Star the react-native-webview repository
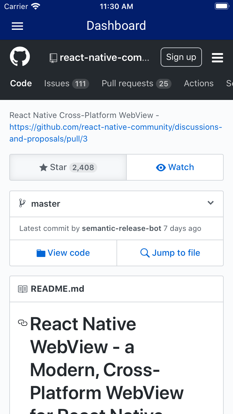Screen dimensions: 233x414 point(68,167)
